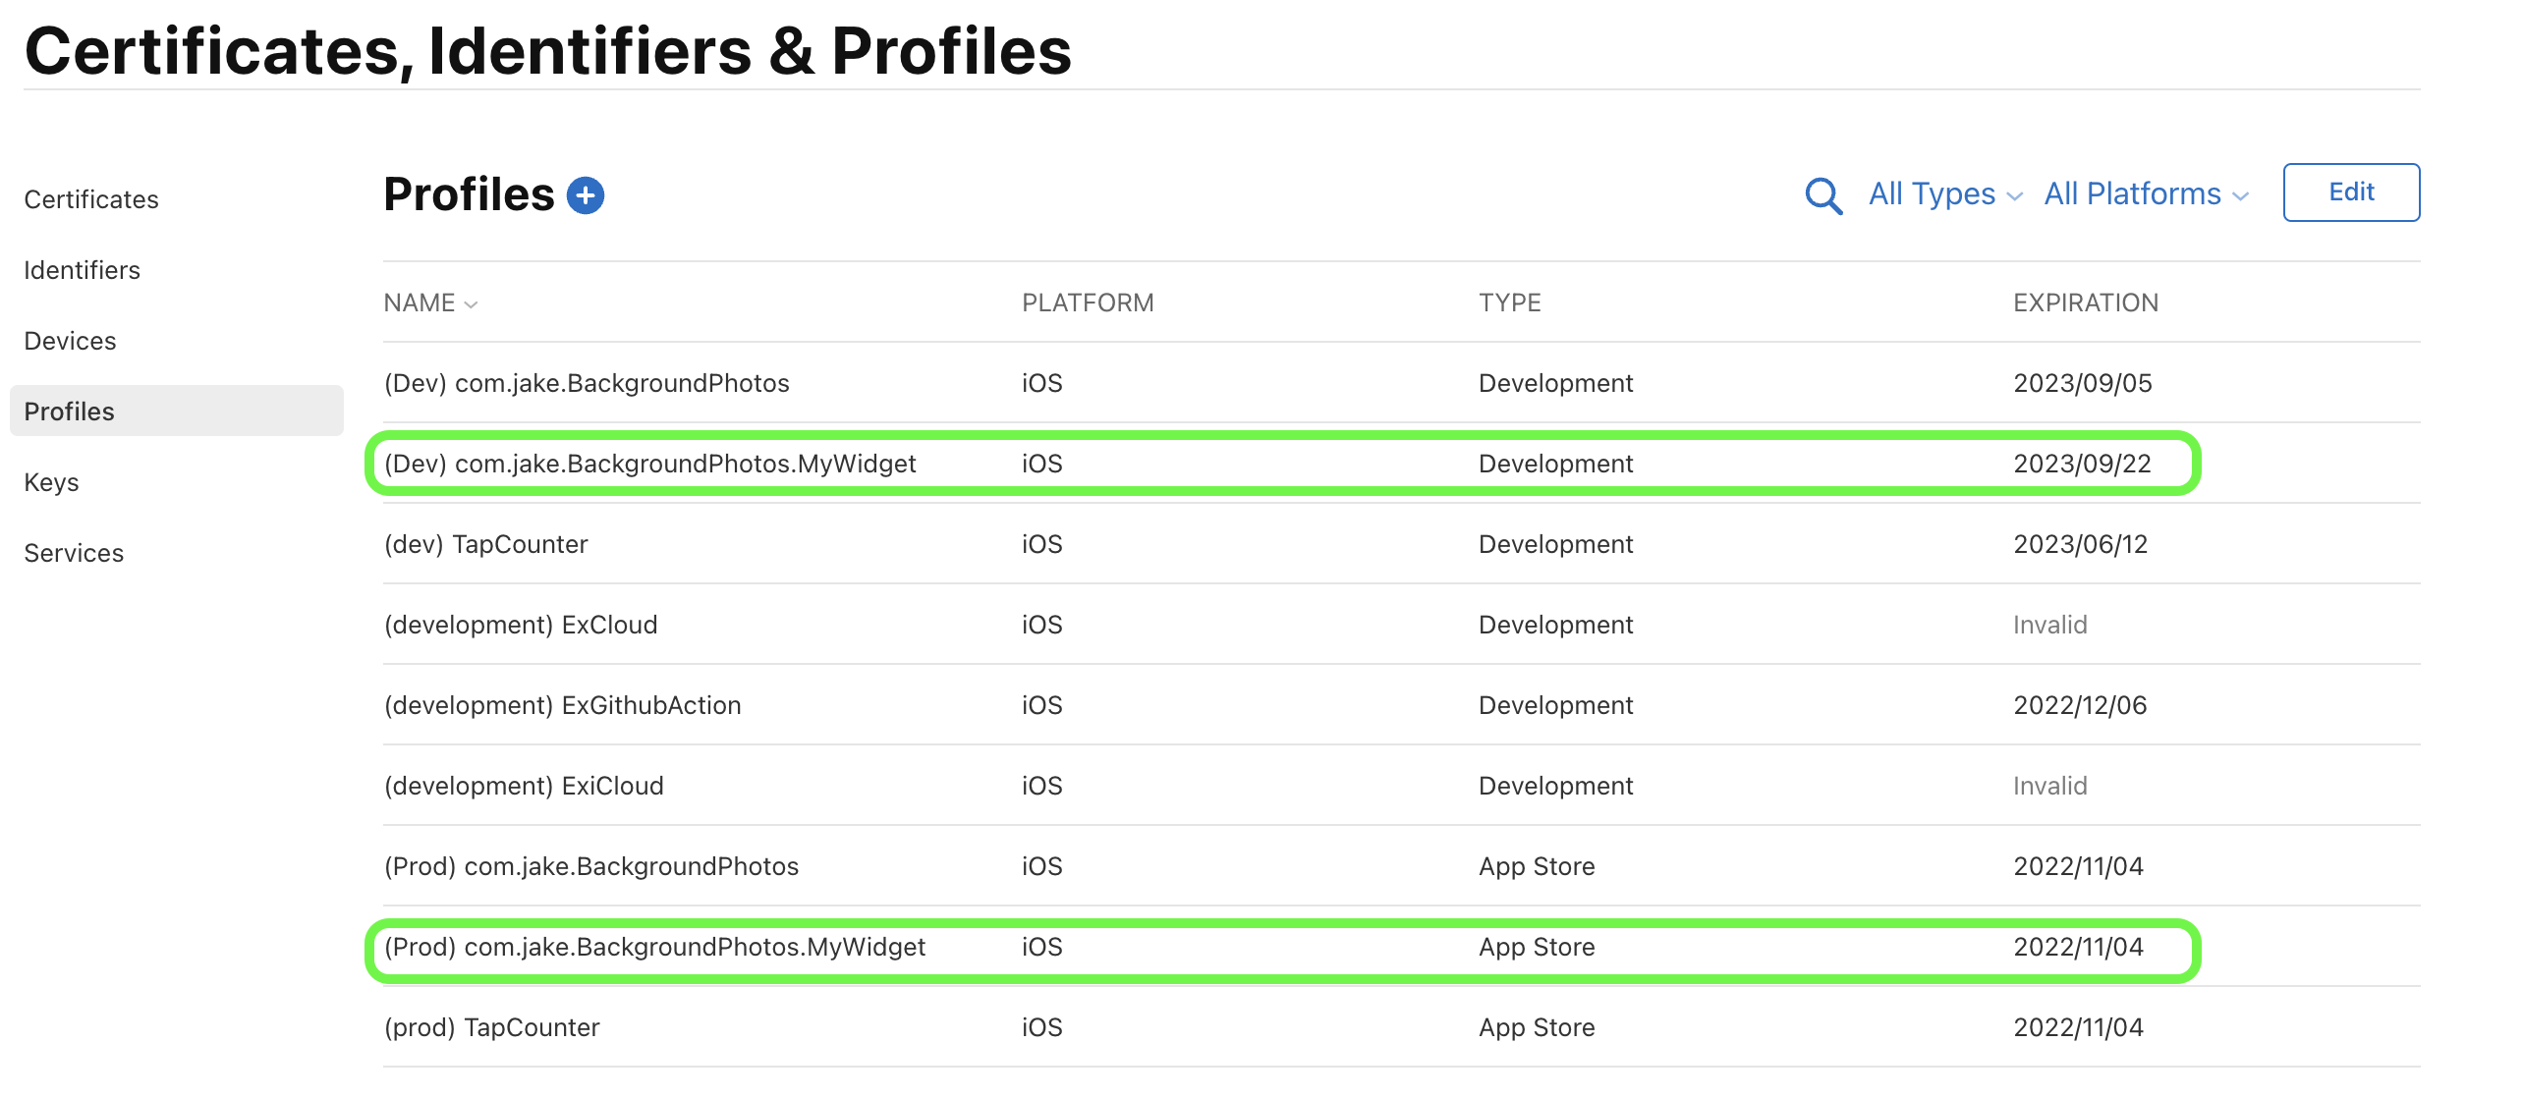Switch to Devices in the sidebar
This screenshot has height=1098, width=2523.
(x=70, y=341)
